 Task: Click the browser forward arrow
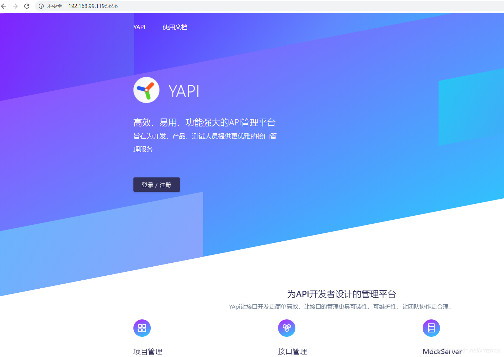[15, 6]
